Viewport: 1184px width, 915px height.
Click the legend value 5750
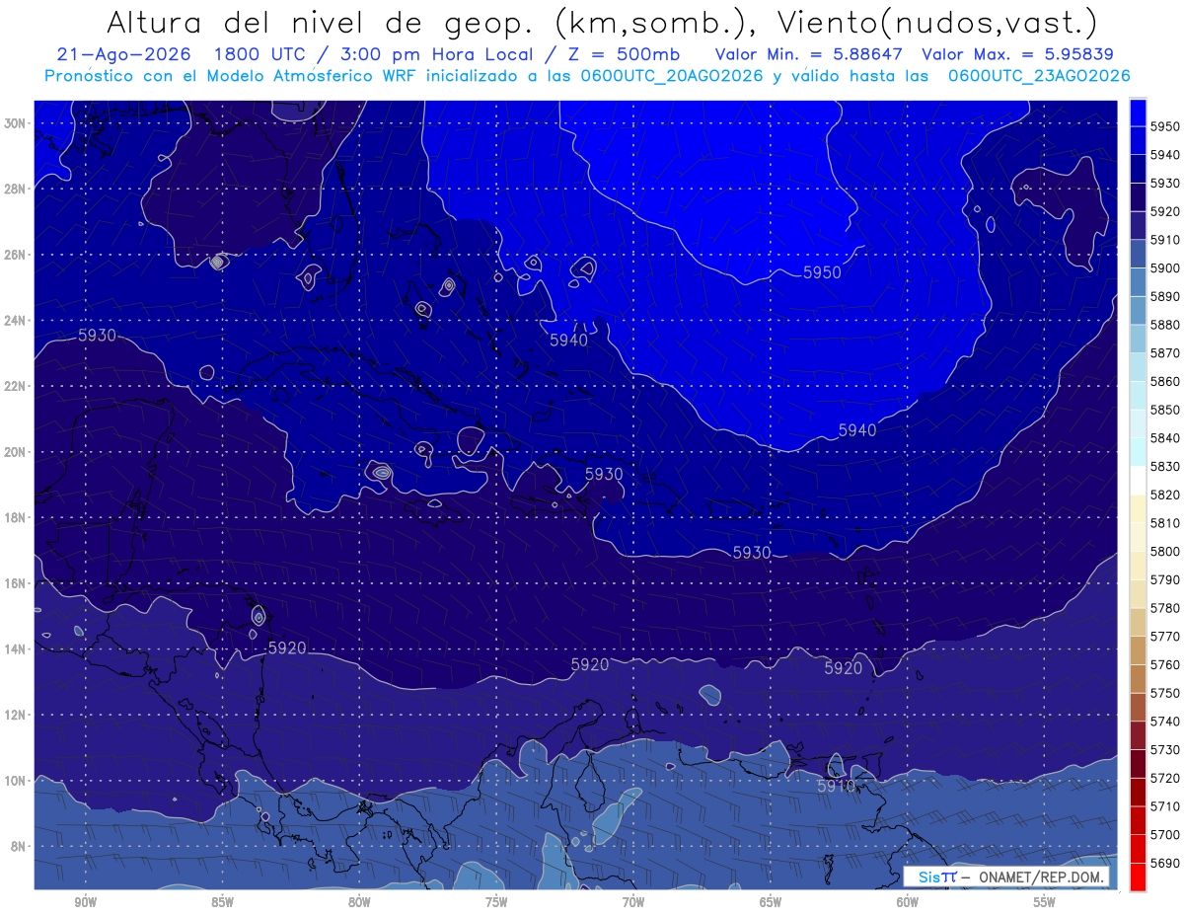click(1165, 693)
